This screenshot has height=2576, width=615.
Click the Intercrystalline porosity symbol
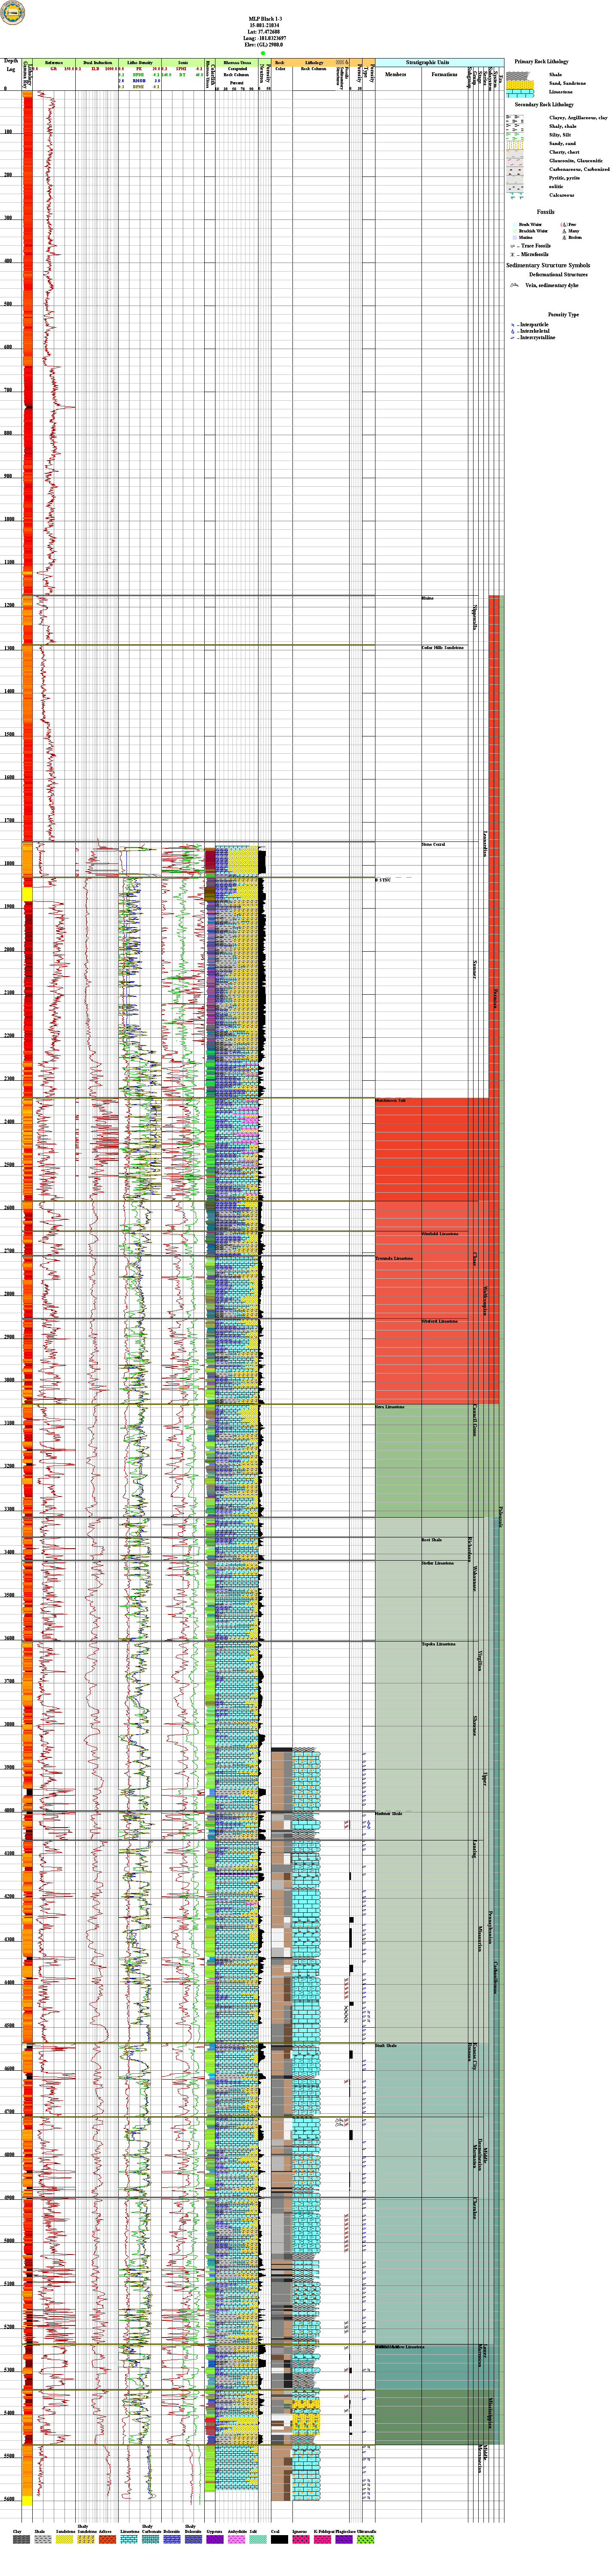point(513,338)
